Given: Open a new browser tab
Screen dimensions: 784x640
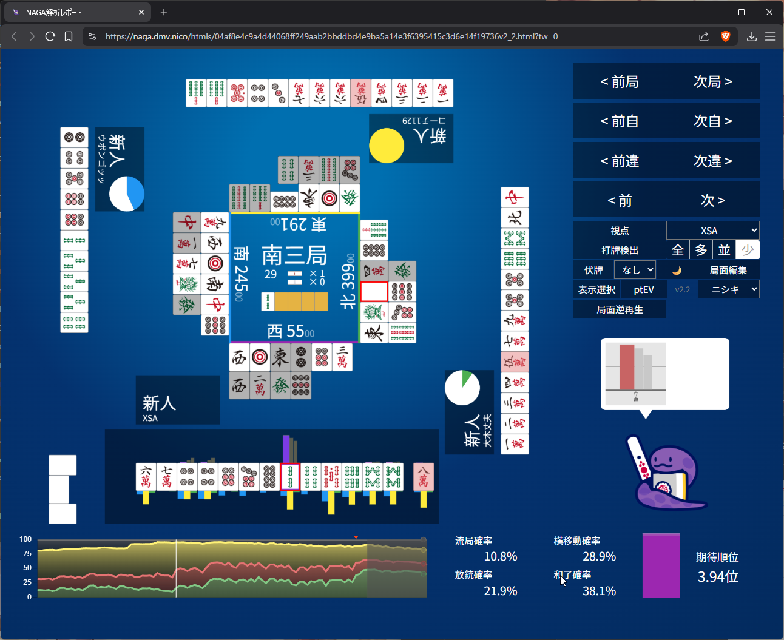Looking at the screenshot, I should (x=164, y=12).
